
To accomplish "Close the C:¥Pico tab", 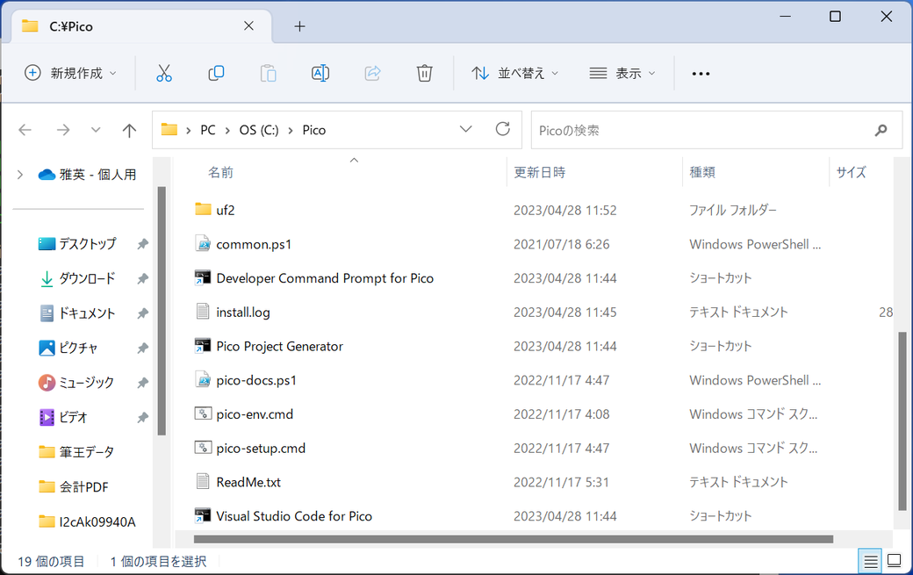I will pos(248,26).
